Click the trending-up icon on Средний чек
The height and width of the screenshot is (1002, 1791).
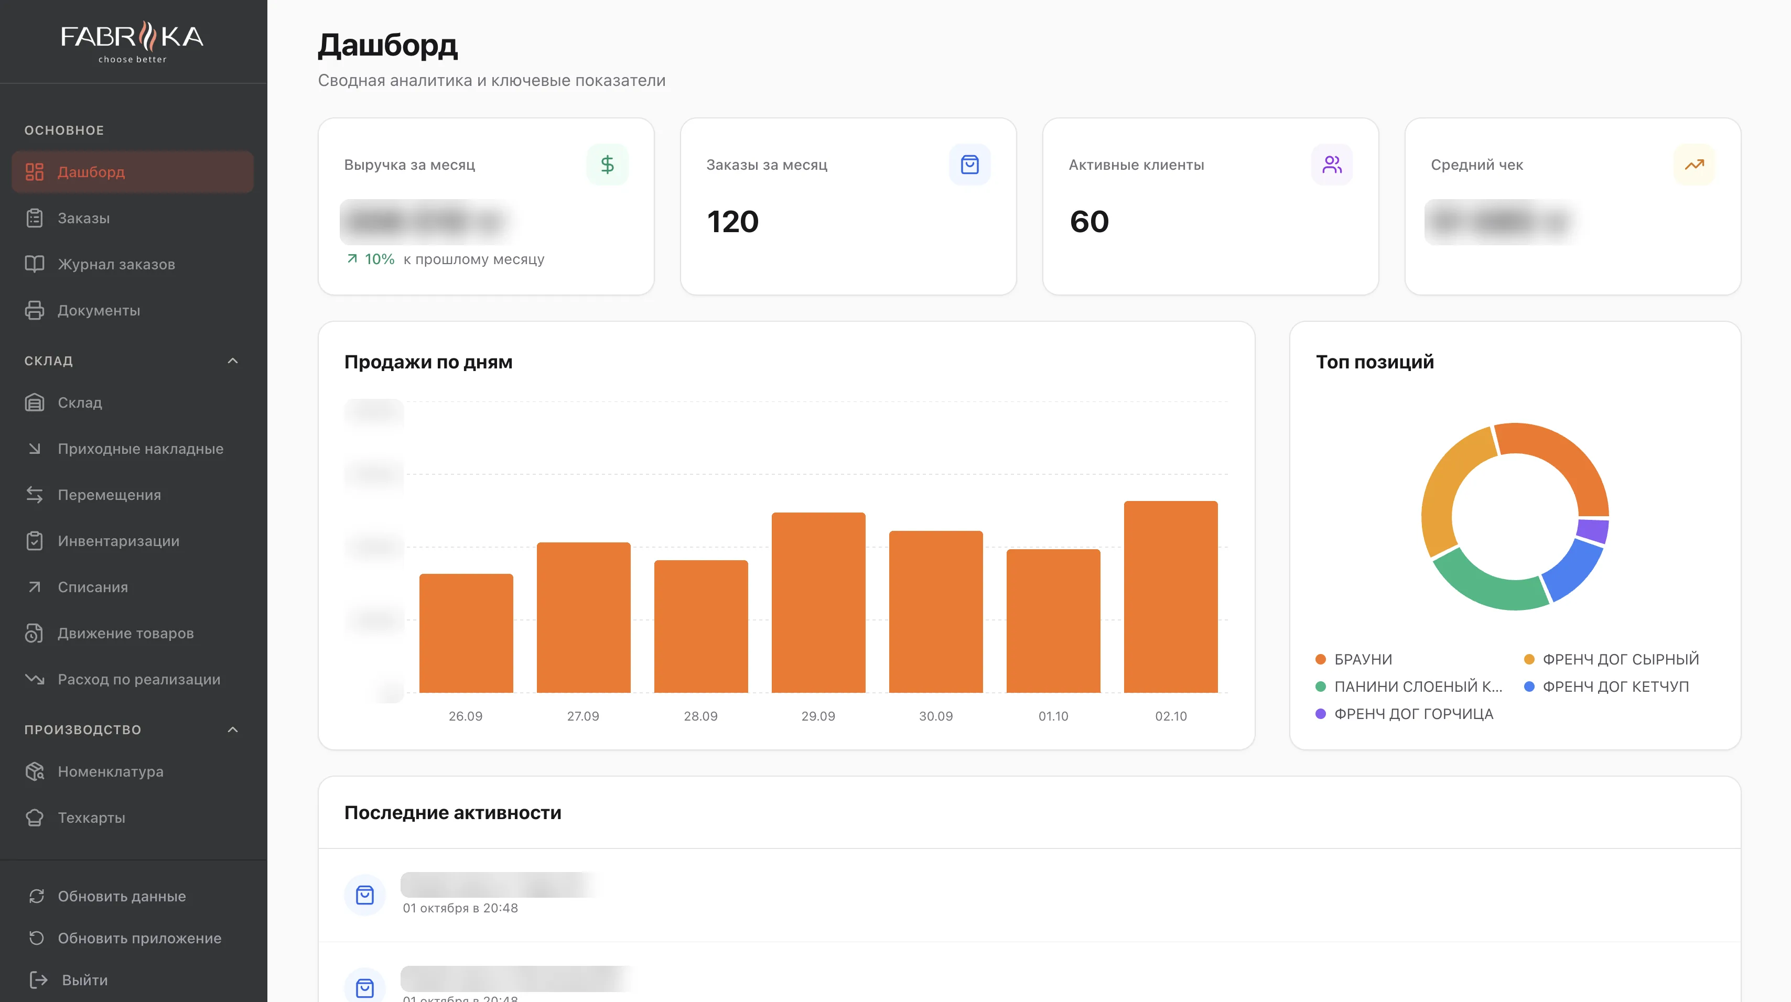pos(1693,165)
